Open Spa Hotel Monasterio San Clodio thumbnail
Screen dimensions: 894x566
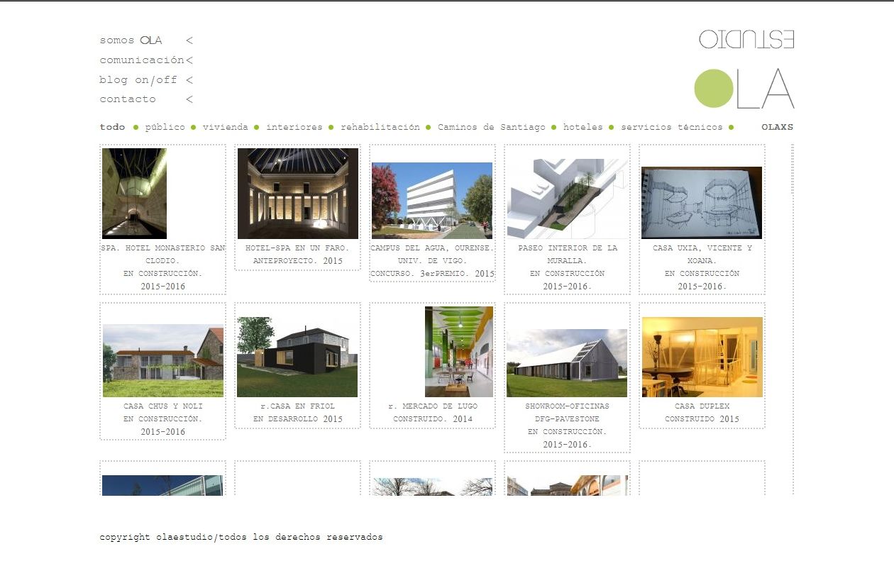pyautogui.click(x=134, y=193)
